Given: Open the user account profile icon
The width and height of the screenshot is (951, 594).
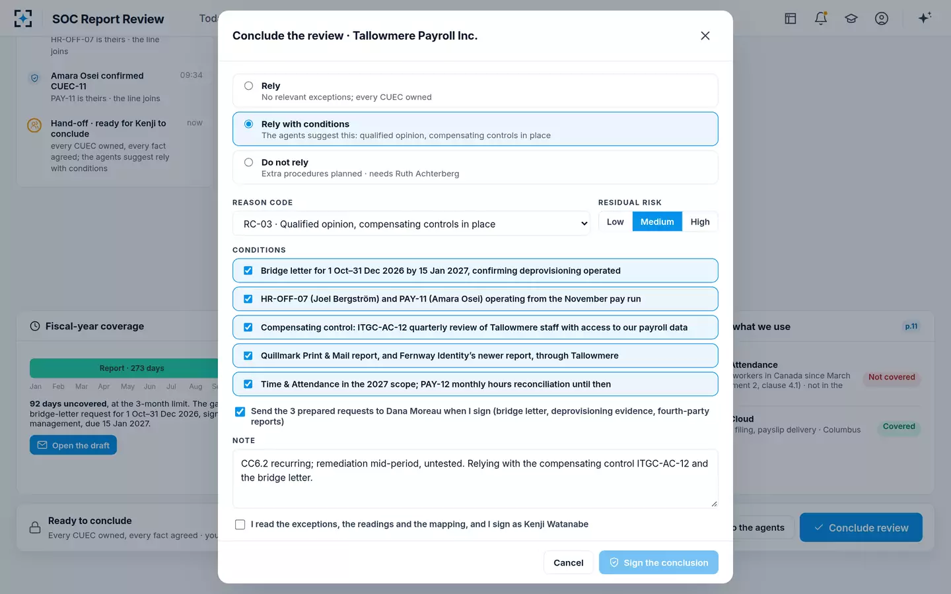Looking at the screenshot, I should click(882, 18).
